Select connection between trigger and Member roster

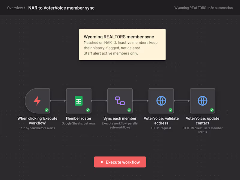(58, 101)
